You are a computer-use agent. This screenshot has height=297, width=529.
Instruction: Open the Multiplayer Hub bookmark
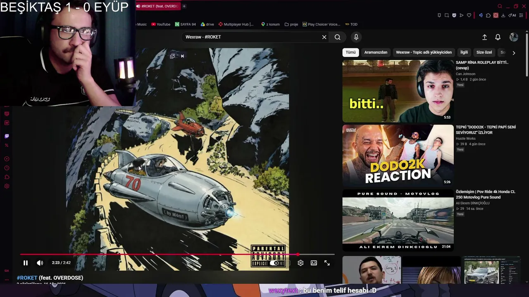(x=236, y=24)
